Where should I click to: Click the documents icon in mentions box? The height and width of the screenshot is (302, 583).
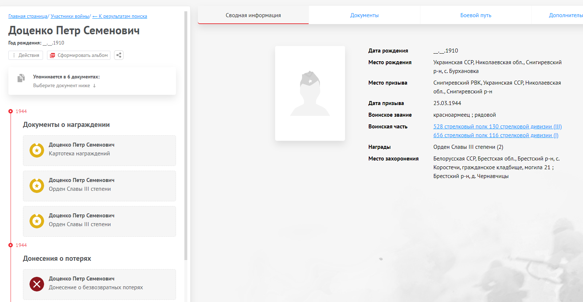tap(21, 78)
